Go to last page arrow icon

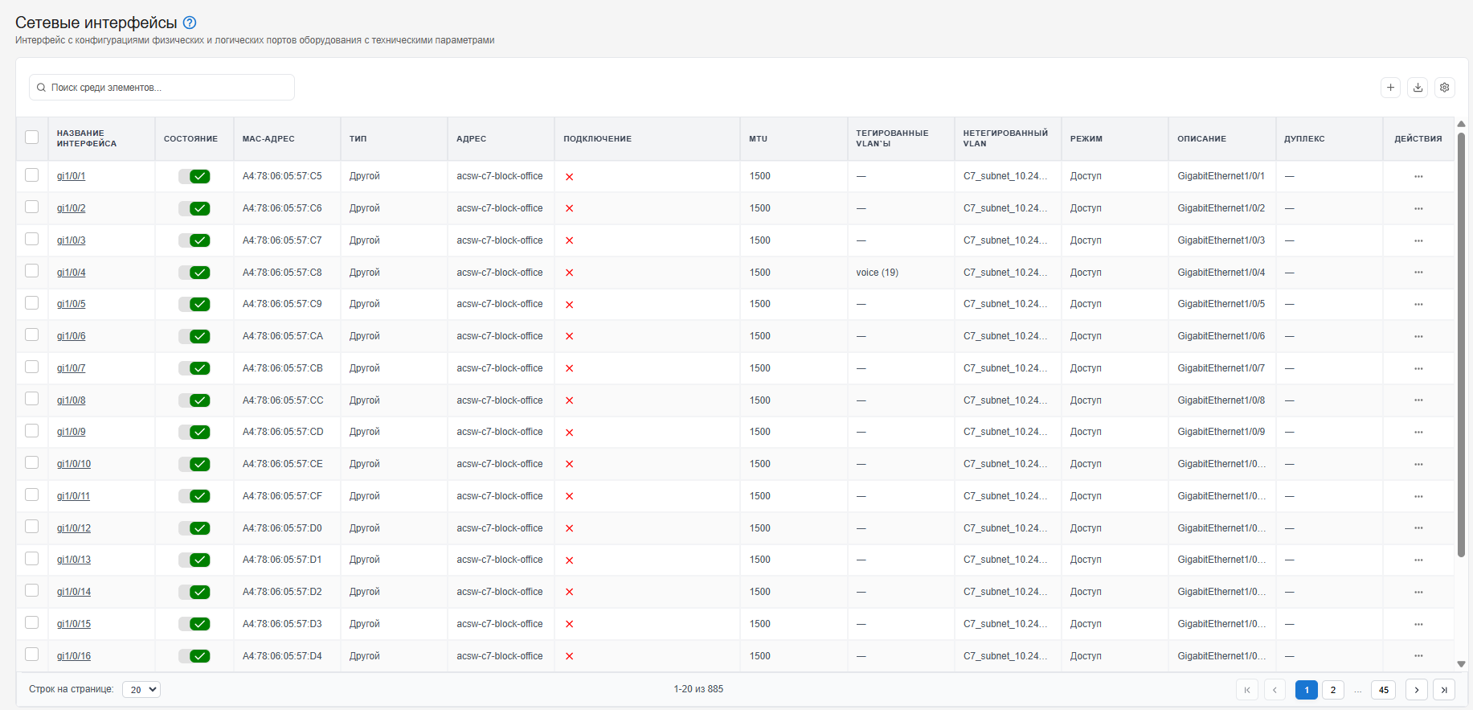pos(1444,690)
